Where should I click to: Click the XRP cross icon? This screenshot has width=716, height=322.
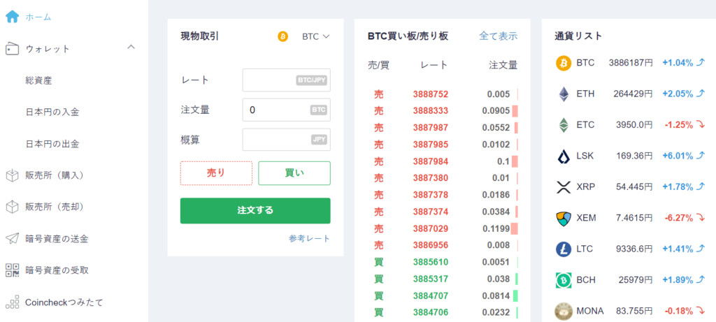coord(564,187)
